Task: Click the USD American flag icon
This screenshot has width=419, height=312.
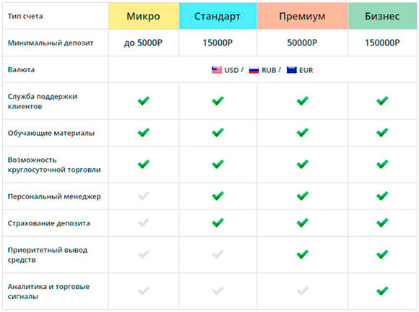Action: [x=217, y=70]
